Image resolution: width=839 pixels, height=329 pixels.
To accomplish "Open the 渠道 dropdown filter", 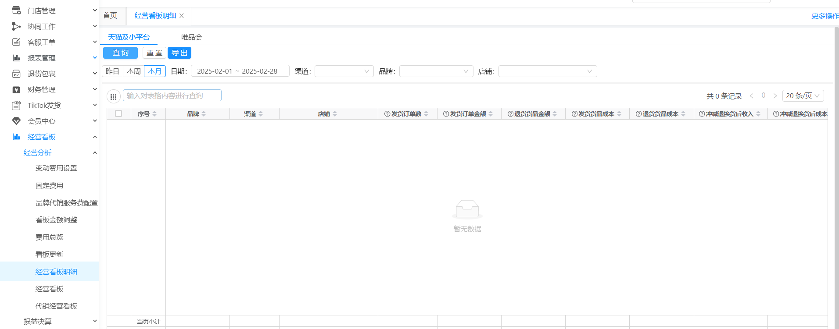I will click(344, 71).
